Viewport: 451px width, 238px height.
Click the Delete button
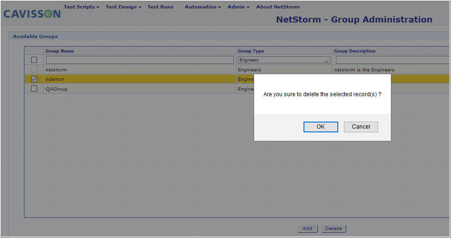tap(334, 228)
